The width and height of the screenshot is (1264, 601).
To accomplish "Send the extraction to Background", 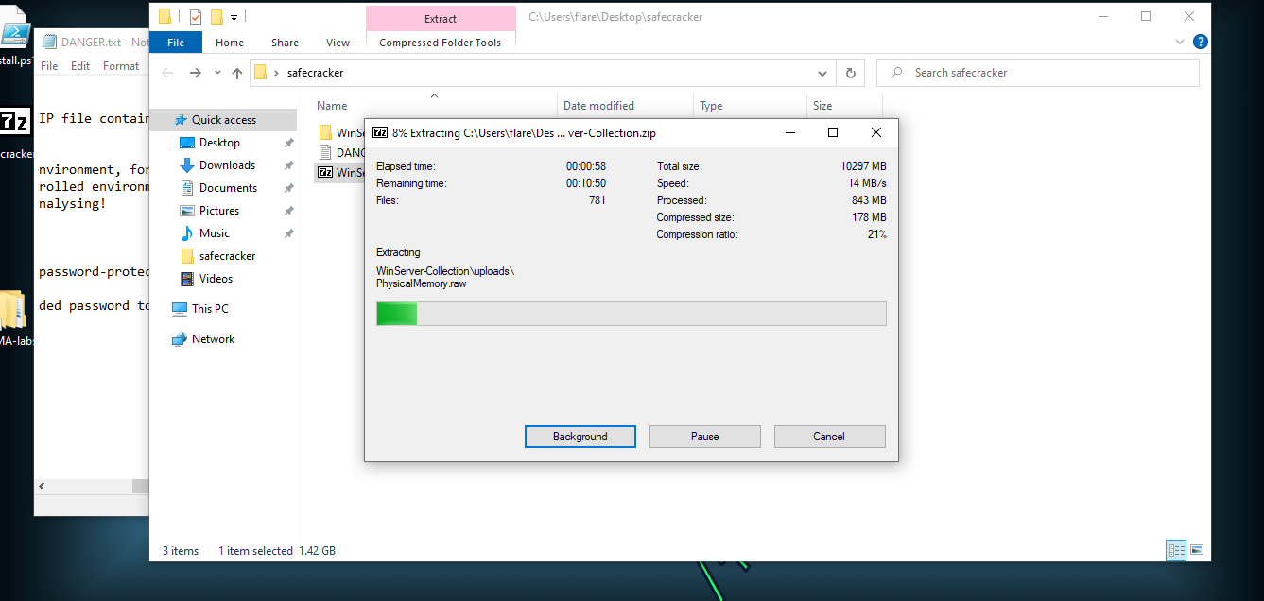I will (580, 437).
